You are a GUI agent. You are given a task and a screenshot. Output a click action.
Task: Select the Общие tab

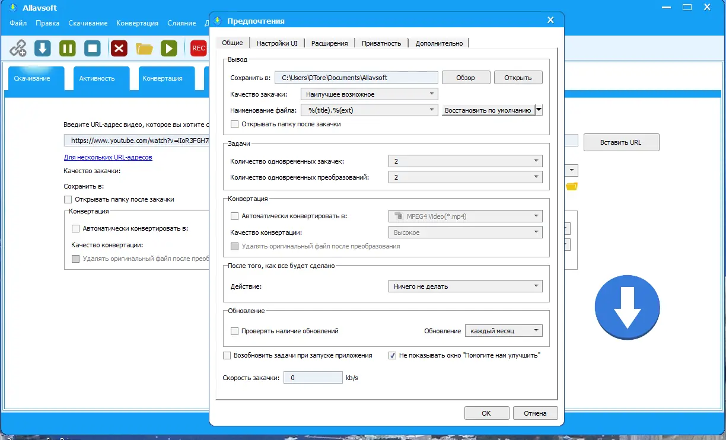coord(233,43)
